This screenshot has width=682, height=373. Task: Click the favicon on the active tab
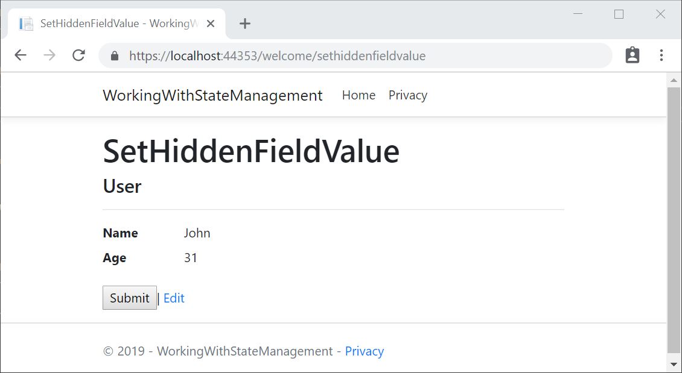coord(26,23)
